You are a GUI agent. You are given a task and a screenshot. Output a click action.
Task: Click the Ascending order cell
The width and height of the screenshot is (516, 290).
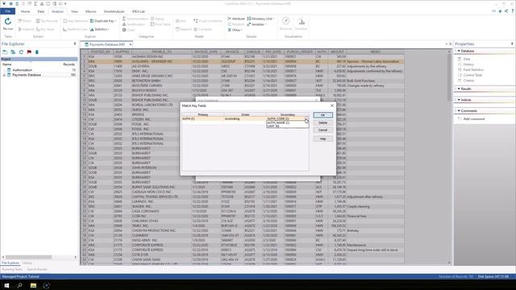click(x=245, y=118)
